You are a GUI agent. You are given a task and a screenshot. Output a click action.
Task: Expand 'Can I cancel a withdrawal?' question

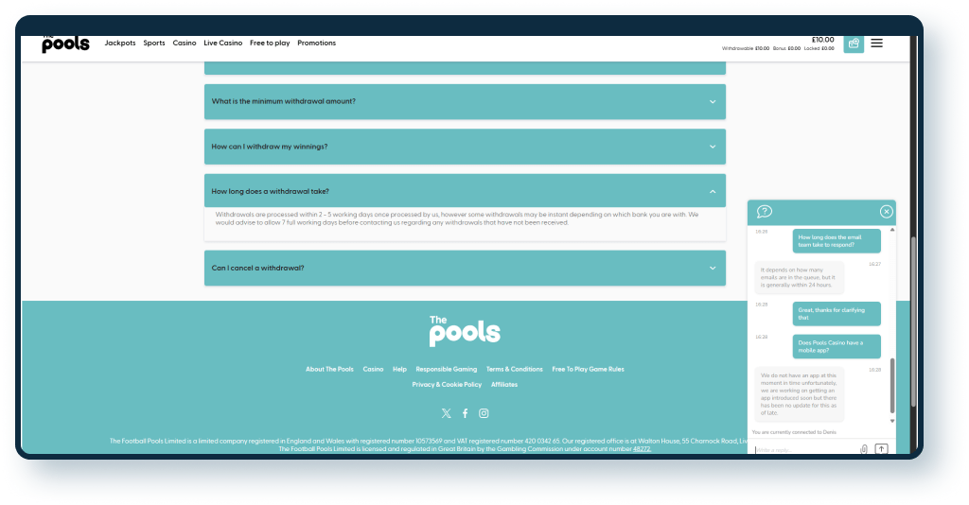coord(465,268)
